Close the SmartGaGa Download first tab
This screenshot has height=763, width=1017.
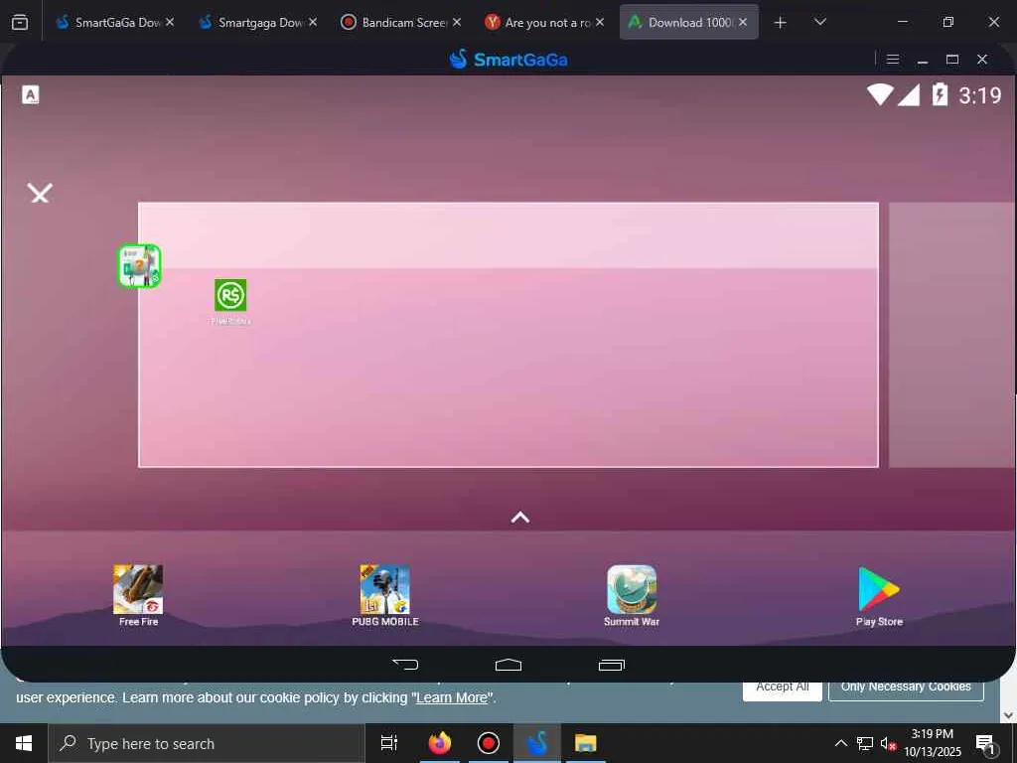point(169,22)
